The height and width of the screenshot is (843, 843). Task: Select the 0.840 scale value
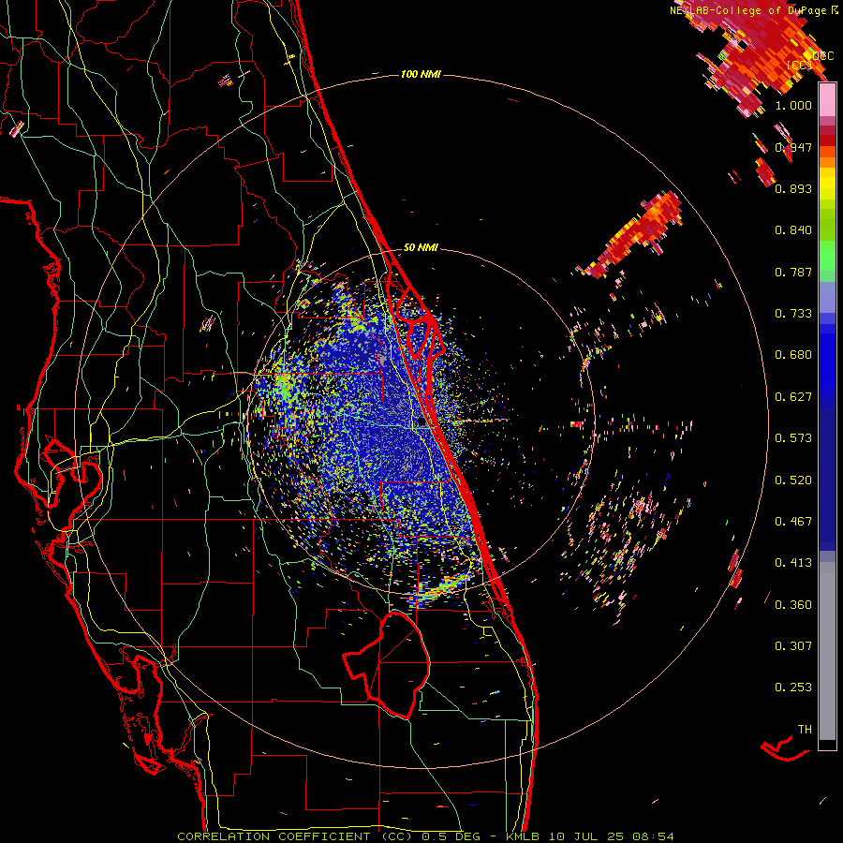point(793,230)
